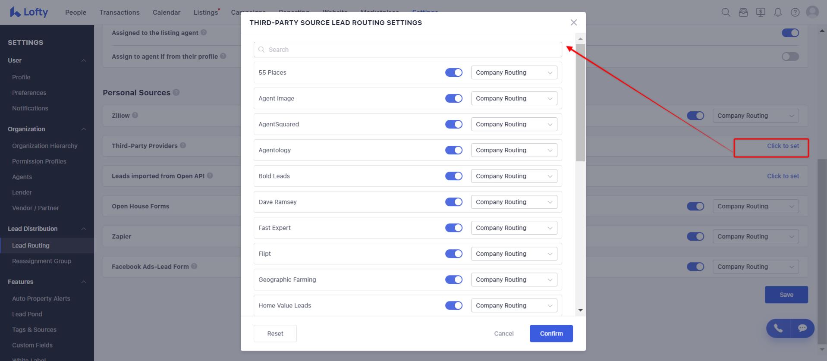Open Geographic Farming Company Routing dropdown
Image resolution: width=827 pixels, height=361 pixels.
click(514, 279)
